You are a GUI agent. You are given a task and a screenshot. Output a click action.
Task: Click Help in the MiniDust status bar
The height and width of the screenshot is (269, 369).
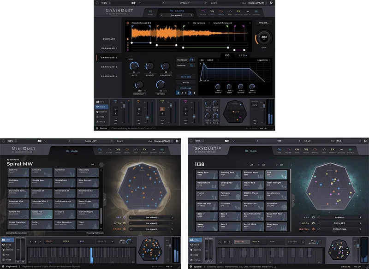coord(169,266)
